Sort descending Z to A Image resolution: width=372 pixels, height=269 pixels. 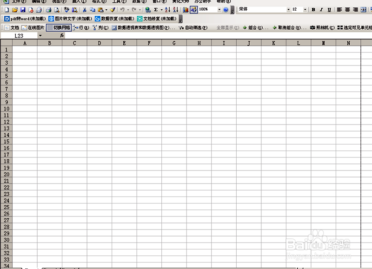(x=176, y=10)
